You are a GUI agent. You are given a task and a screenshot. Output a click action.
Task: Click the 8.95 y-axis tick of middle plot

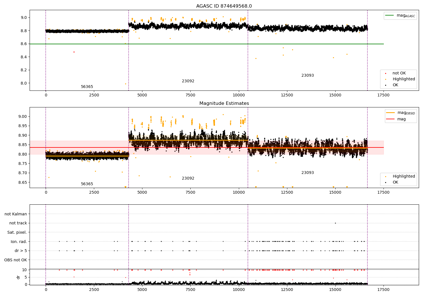23,126
